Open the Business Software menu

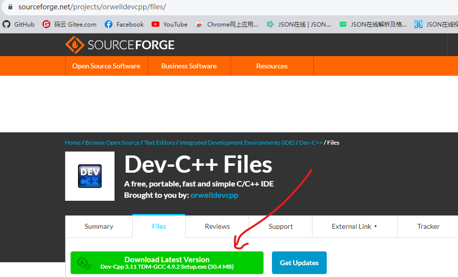[x=189, y=66]
